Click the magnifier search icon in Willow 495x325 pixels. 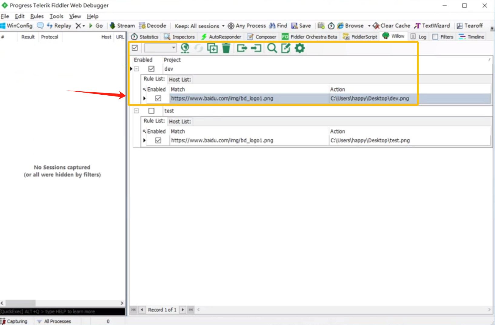[272, 48]
